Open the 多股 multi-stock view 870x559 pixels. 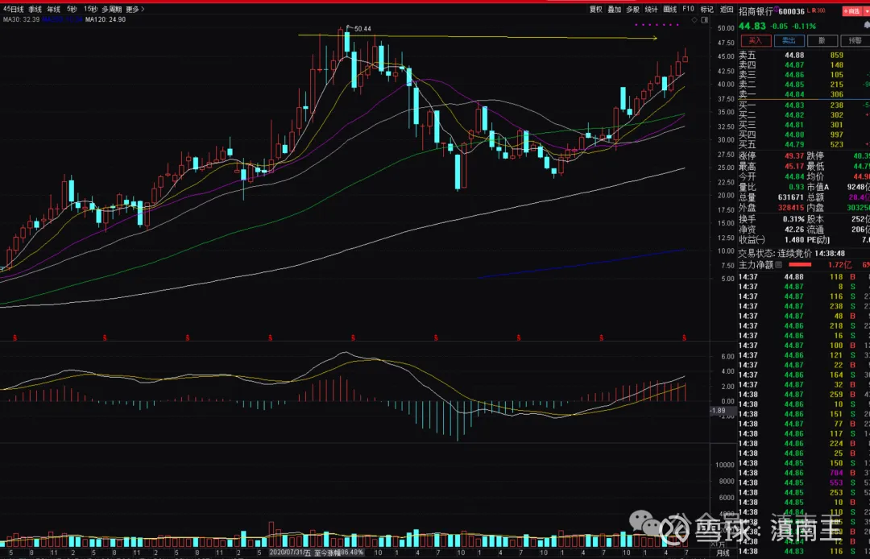point(632,10)
